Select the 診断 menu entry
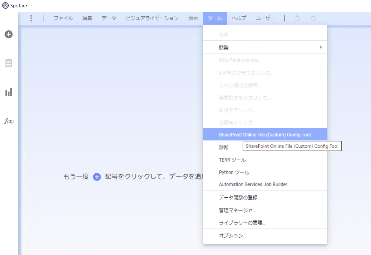This screenshot has width=371, height=255. pyautogui.click(x=224, y=147)
